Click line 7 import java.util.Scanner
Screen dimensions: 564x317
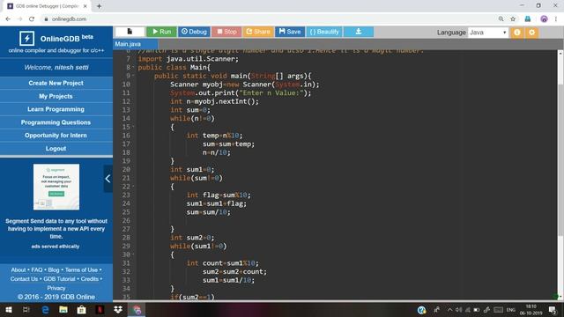(x=188, y=59)
